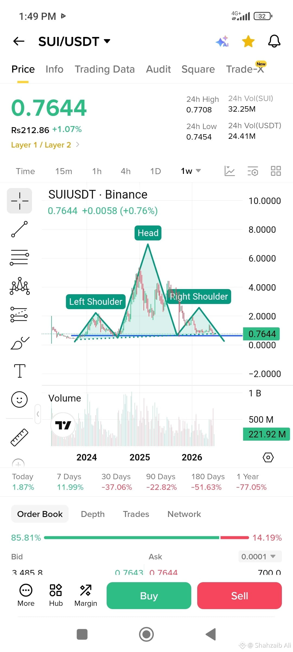Open the Square tab

pyautogui.click(x=198, y=69)
